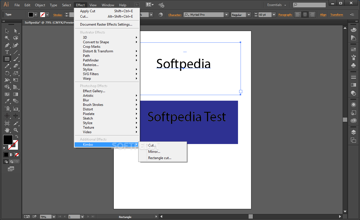Select the Pencil tool

7,66
